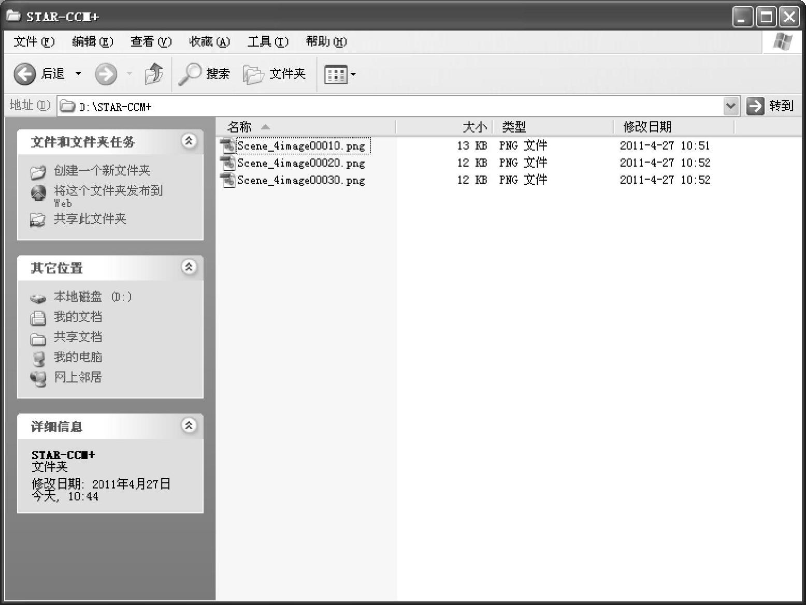The image size is (806, 605).
Task: Sort by 大小 column header
Action: click(x=443, y=127)
